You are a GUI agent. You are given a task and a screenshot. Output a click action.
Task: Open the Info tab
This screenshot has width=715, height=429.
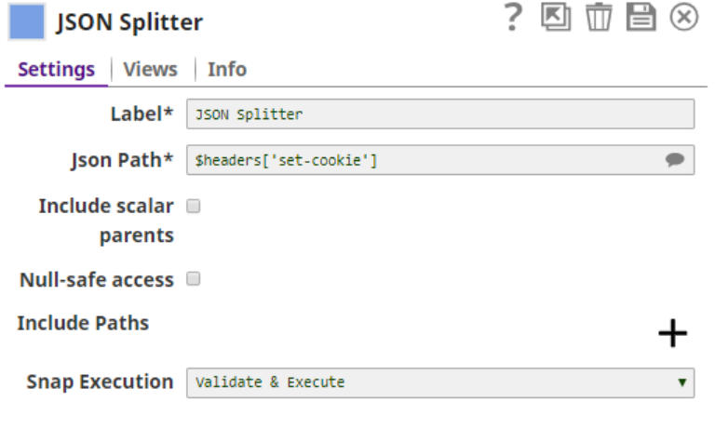click(227, 70)
